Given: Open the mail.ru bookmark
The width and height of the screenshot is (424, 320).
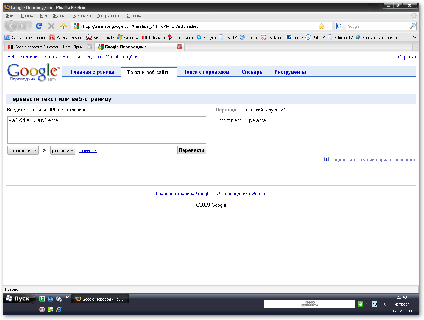Looking at the screenshot, I should (249, 37).
